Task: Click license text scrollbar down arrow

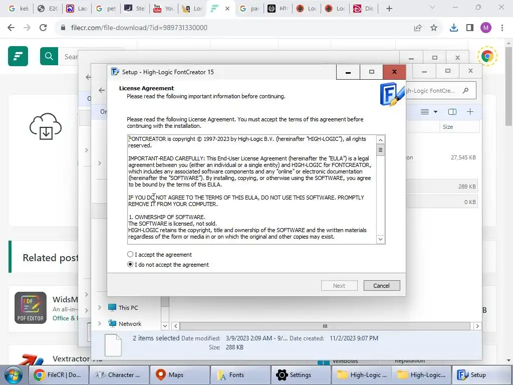Action: (x=380, y=239)
